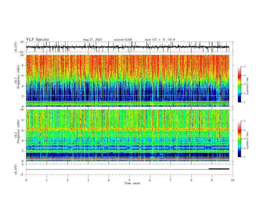The width and height of the screenshot is (262, 202).
Task: Click the ch.2 "Frequency (kHz)" axis label
Action: tap(18, 131)
